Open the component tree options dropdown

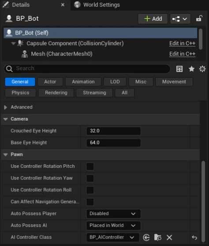(x=180, y=19)
